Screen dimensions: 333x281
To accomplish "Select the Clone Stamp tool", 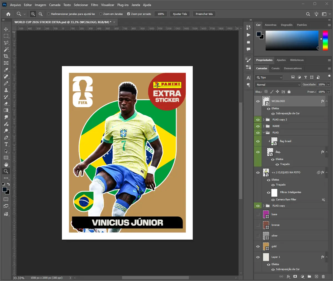I will (x=6, y=90).
